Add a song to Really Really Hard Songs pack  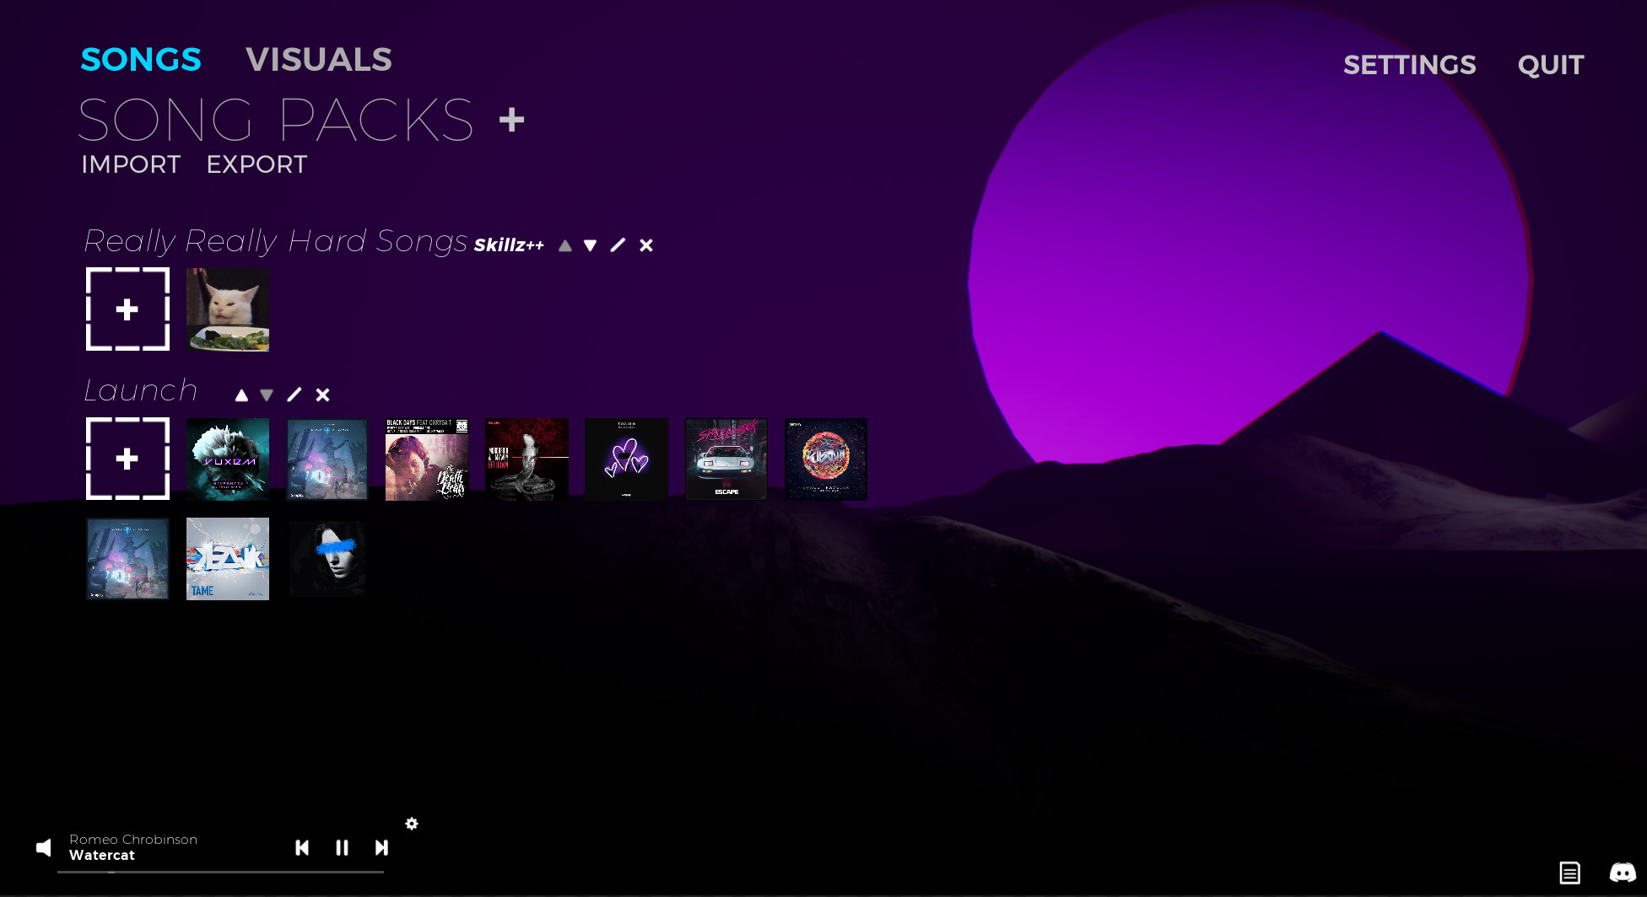click(127, 309)
